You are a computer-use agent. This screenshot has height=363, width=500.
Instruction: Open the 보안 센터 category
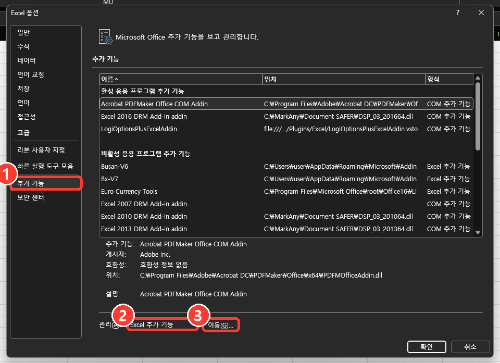click(x=46, y=197)
